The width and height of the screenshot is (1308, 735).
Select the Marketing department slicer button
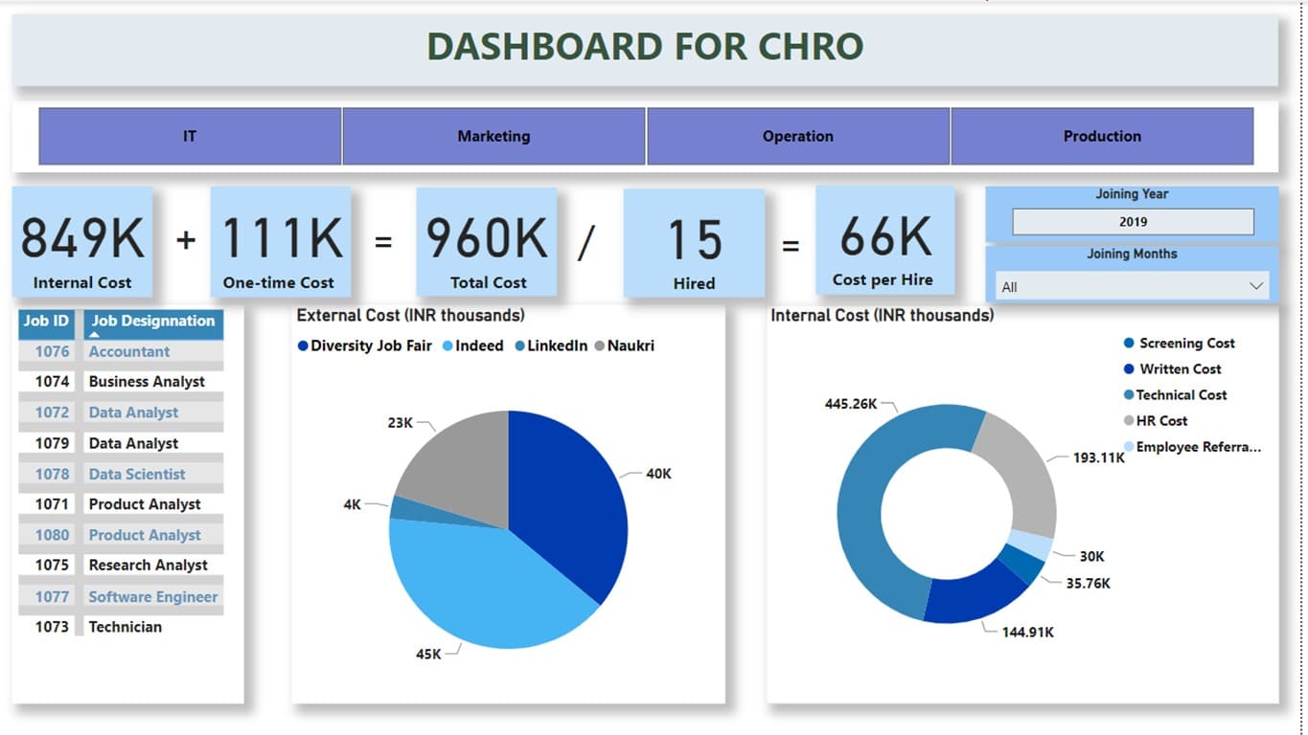(493, 136)
